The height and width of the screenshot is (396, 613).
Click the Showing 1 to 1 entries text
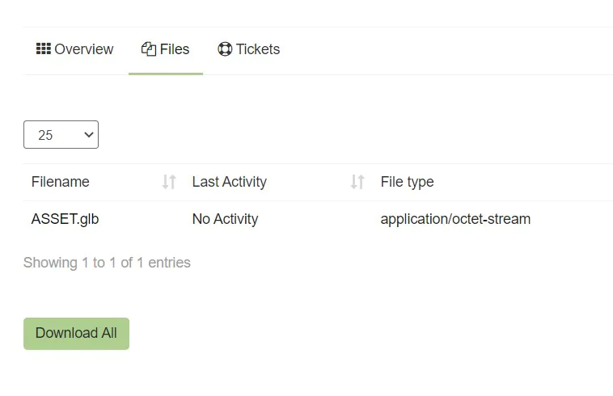pyautogui.click(x=107, y=263)
